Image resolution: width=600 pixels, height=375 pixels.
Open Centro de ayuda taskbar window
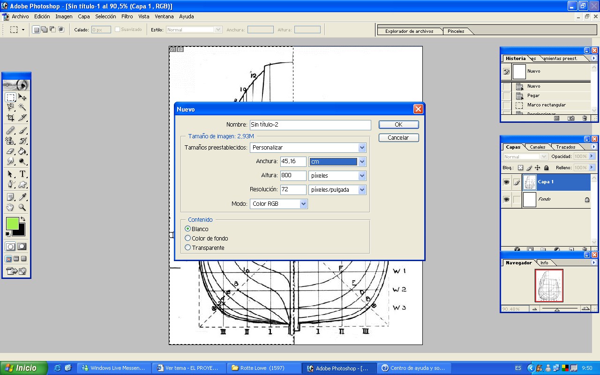415,368
